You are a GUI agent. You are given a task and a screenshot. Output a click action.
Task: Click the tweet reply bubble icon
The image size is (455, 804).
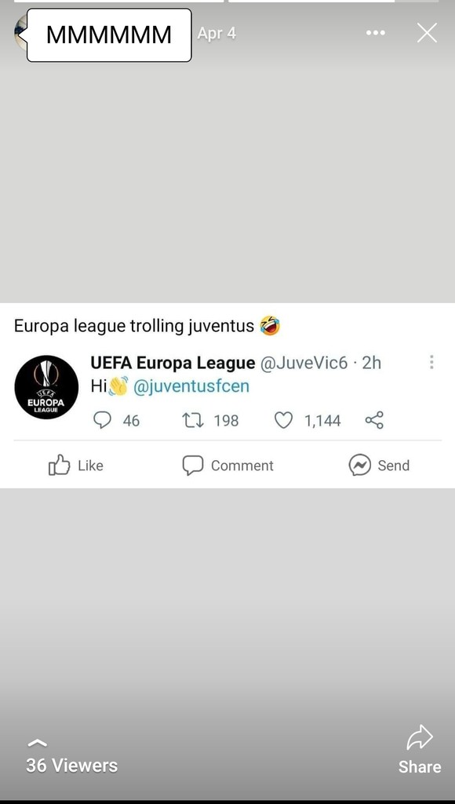pyautogui.click(x=102, y=420)
